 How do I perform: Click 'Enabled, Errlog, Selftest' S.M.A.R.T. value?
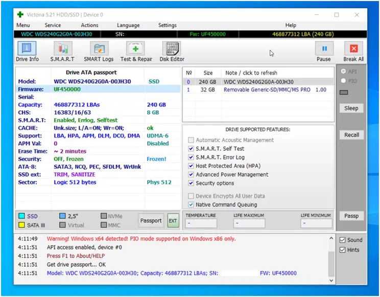click(85, 120)
